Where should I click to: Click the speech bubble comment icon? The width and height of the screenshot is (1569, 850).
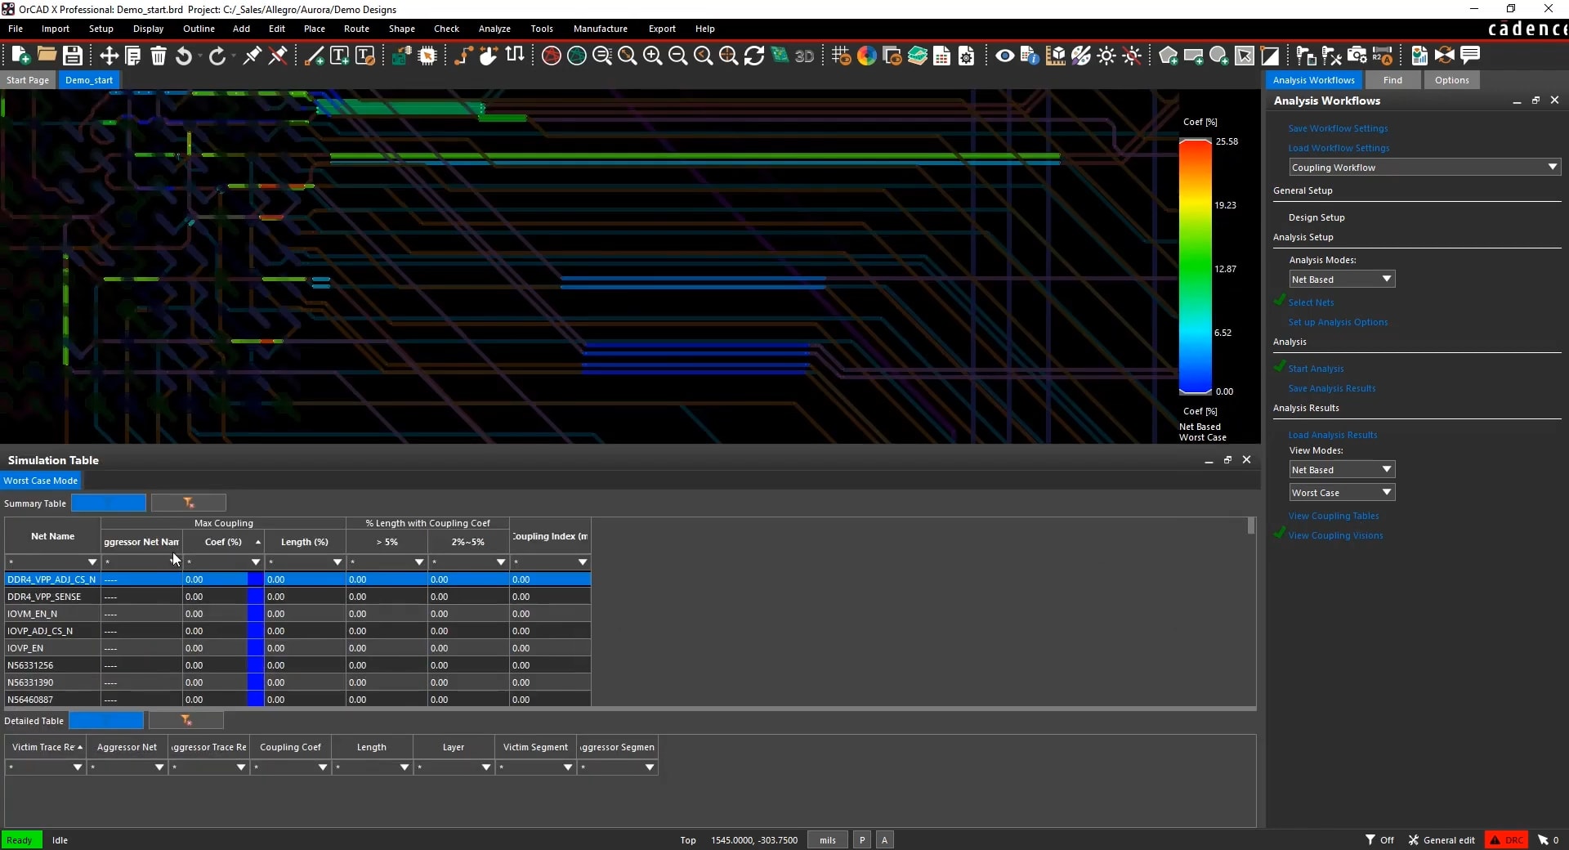pyautogui.click(x=1470, y=55)
